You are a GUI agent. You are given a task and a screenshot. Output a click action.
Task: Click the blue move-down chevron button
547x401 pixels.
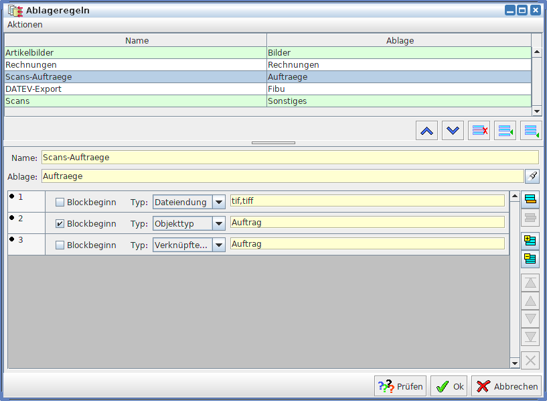click(453, 131)
